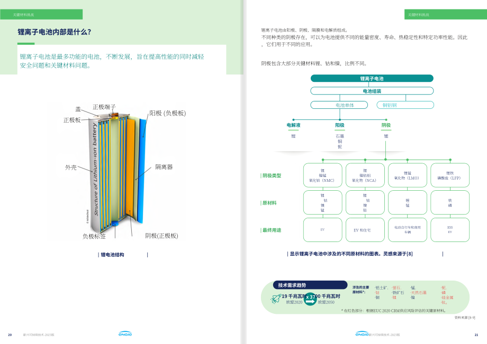
Task: Click the ESS EV end-use box
Action: pos(450,230)
